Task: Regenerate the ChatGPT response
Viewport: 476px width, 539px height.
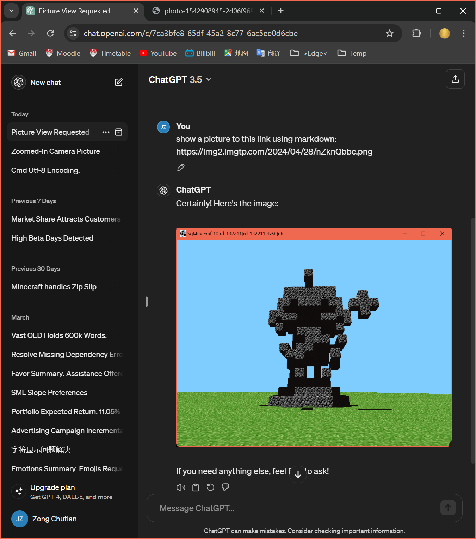Action: [210, 487]
